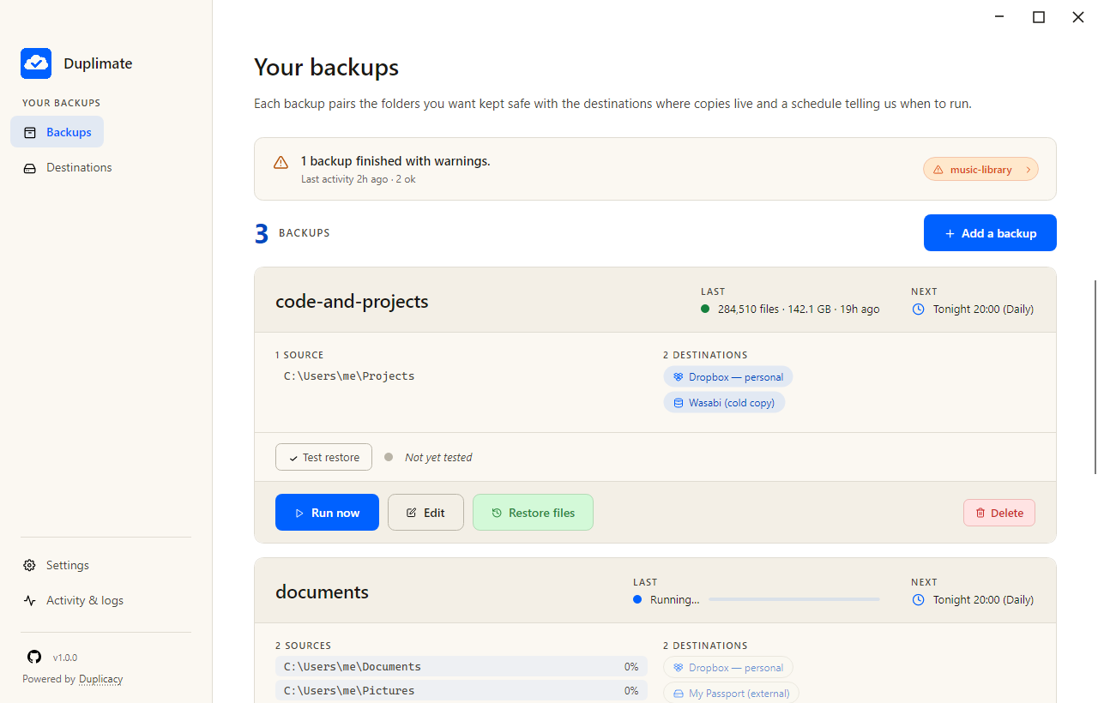Click the green status dot for code-and-projects
1098x703 pixels.
pyautogui.click(x=705, y=309)
